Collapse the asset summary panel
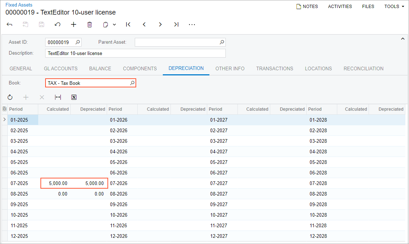The image size is (409, 244). point(402,39)
